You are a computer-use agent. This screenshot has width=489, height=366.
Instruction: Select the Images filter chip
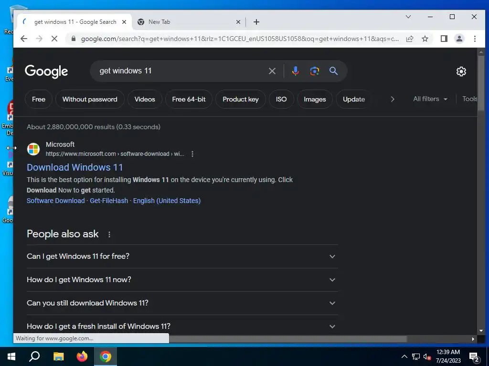coord(315,99)
